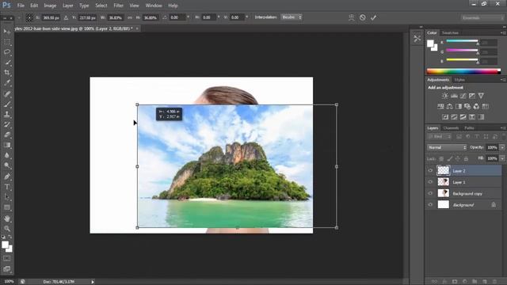The width and height of the screenshot is (507, 285).
Task: Select the Lasso tool
Action: point(7,52)
